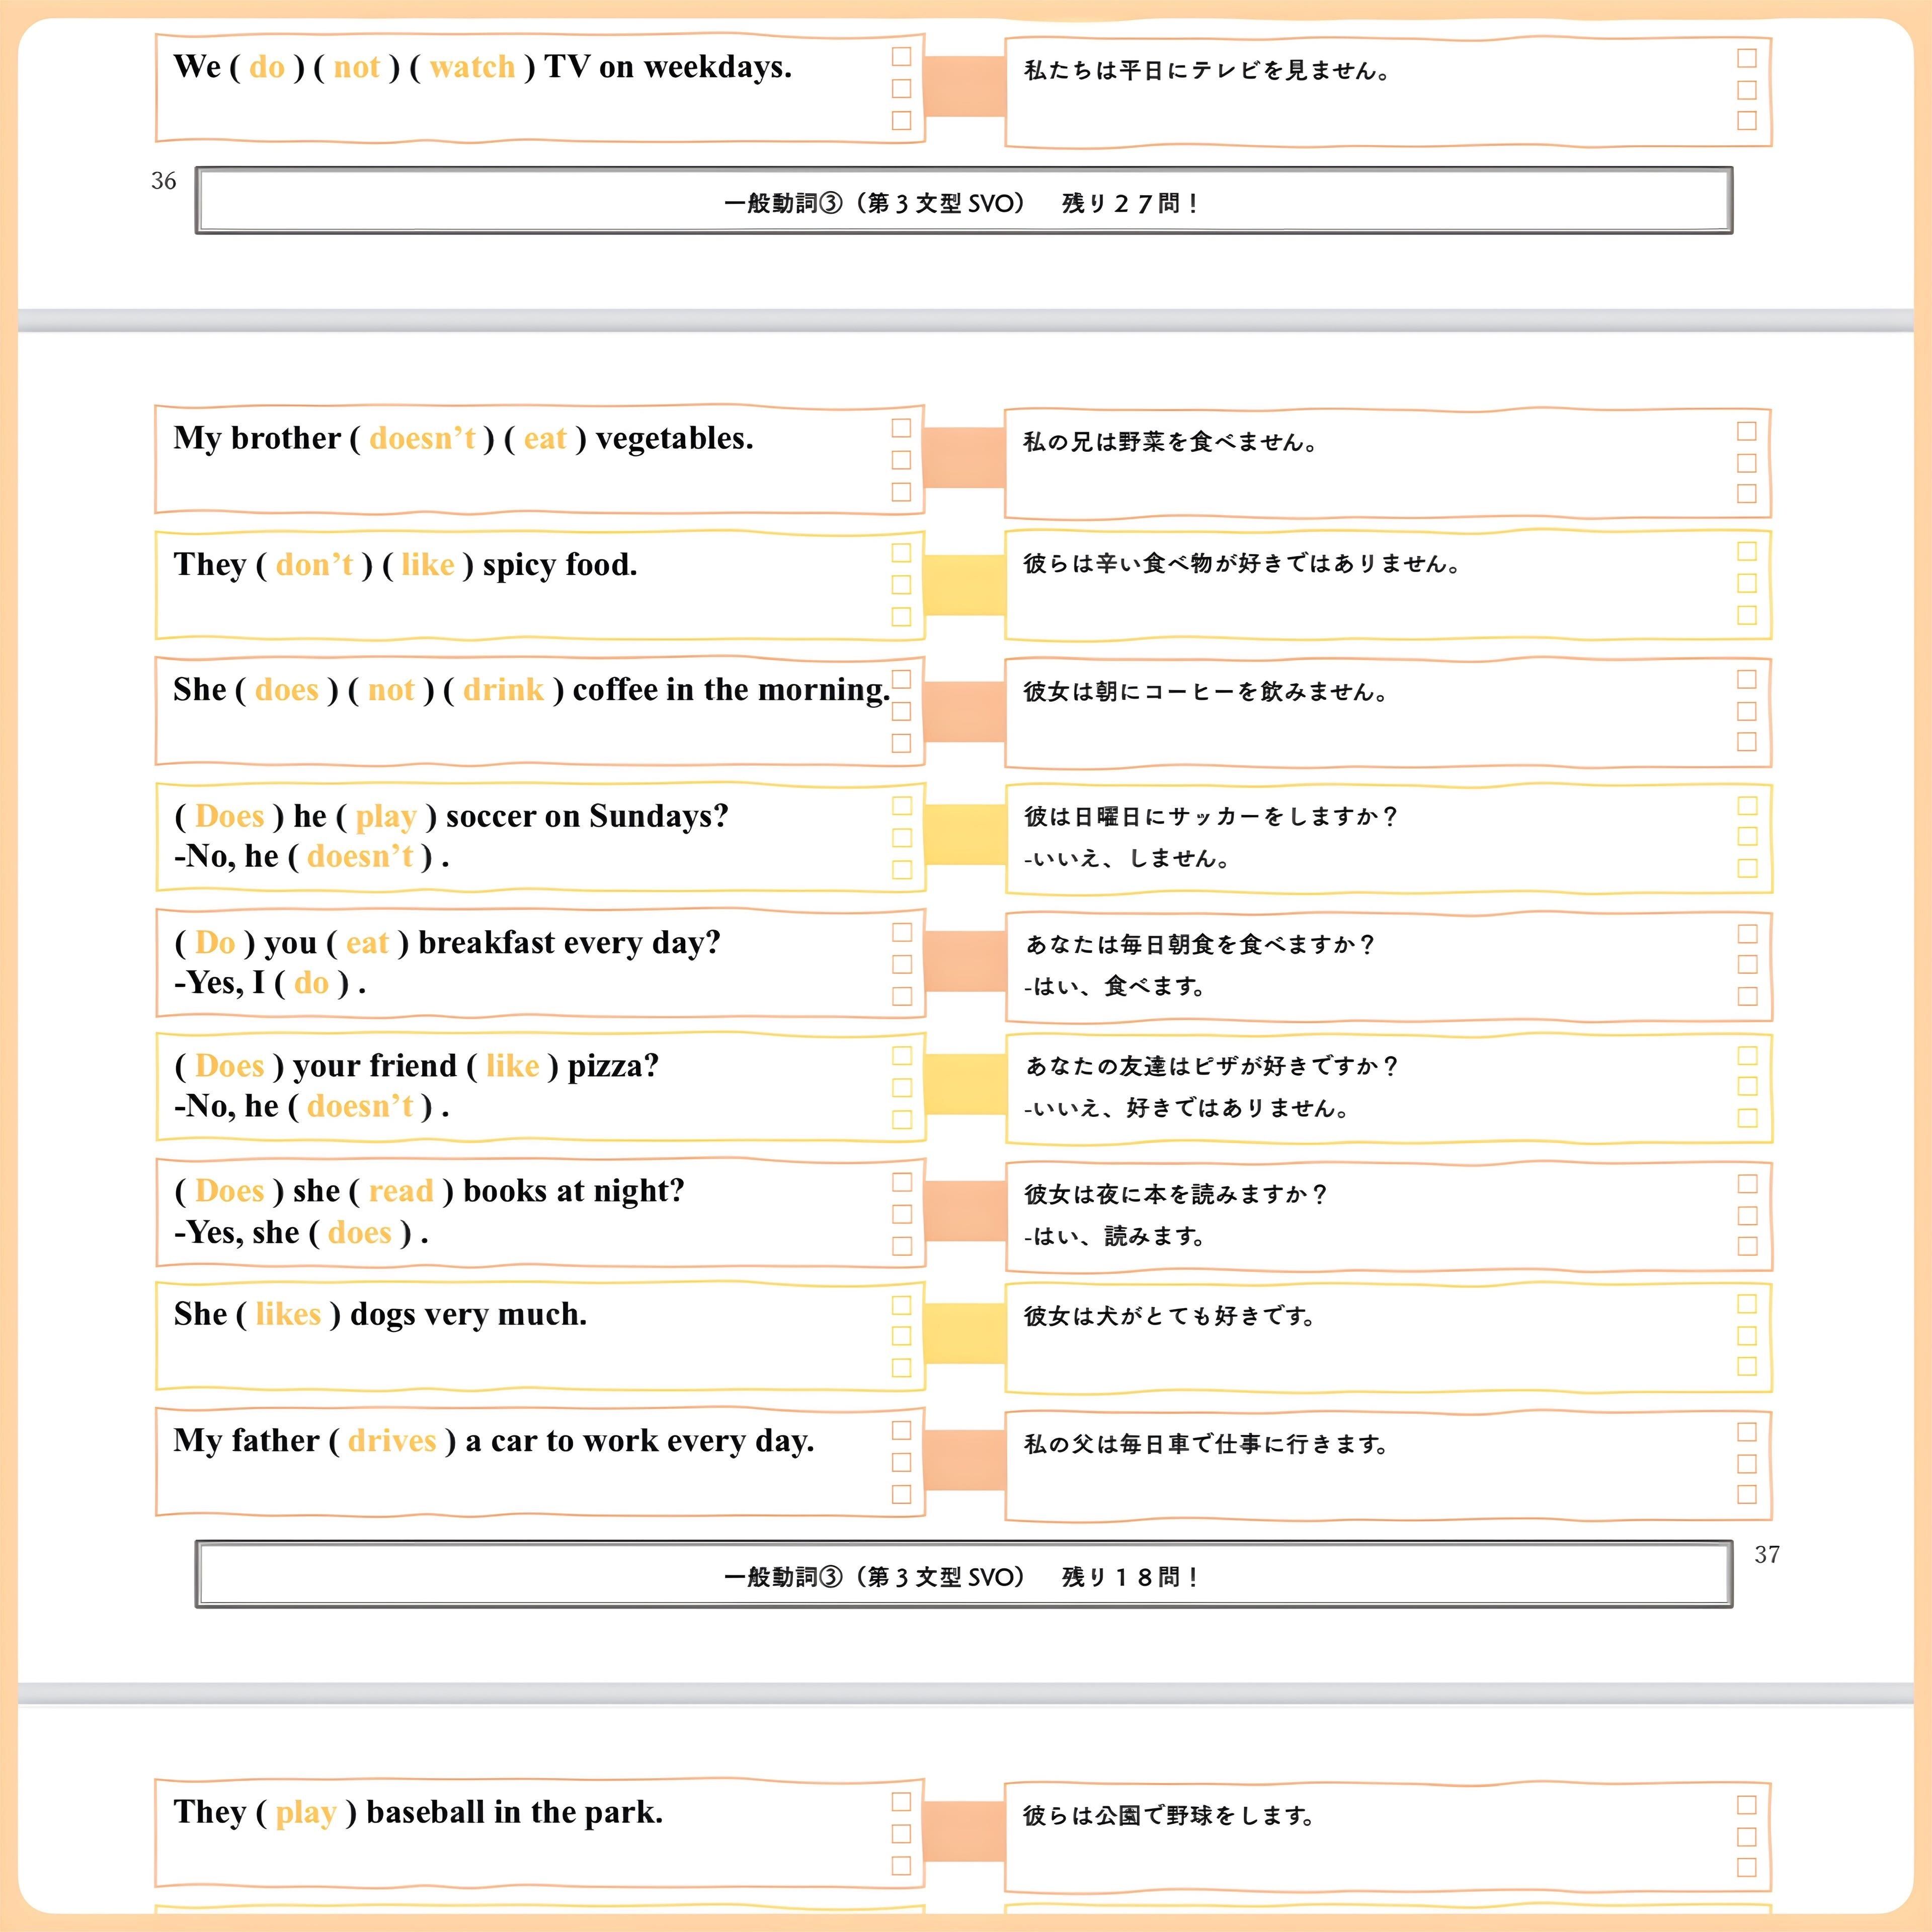This screenshot has height=1932, width=1932.
Task: Click page number 36
Action: pyautogui.click(x=163, y=181)
